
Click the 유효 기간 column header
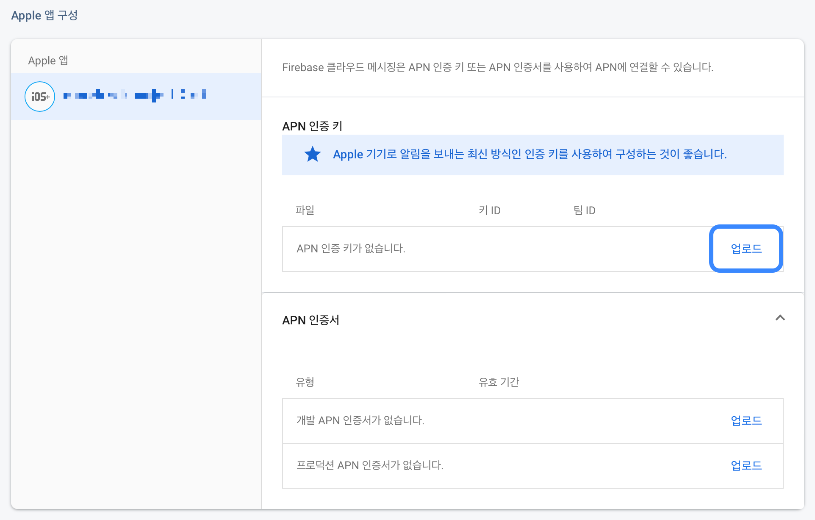499,382
